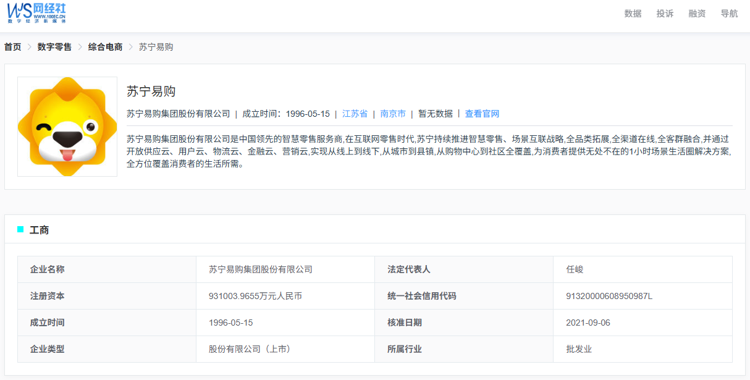Viewport: 750px width, 380px height.
Task: Select 股份有限公司（上市） value cell
Action: tap(285, 349)
